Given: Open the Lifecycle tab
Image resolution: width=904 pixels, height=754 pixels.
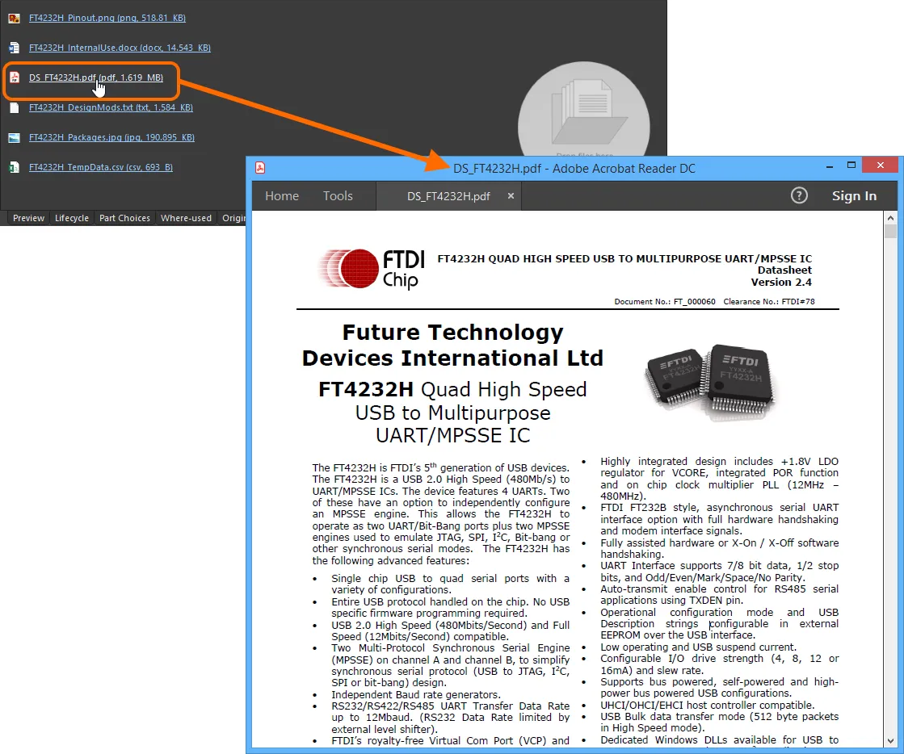Looking at the screenshot, I should 71,218.
